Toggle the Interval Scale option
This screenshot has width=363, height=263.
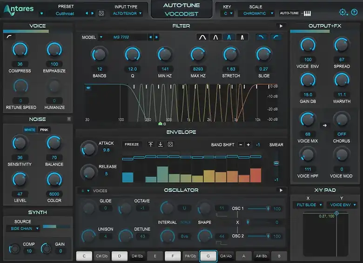pyautogui.click(x=185, y=222)
